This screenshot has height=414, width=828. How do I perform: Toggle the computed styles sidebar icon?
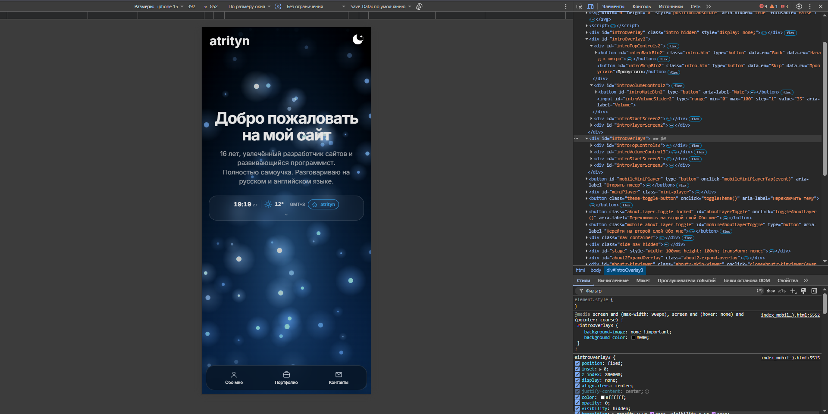click(x=814, y=291)
